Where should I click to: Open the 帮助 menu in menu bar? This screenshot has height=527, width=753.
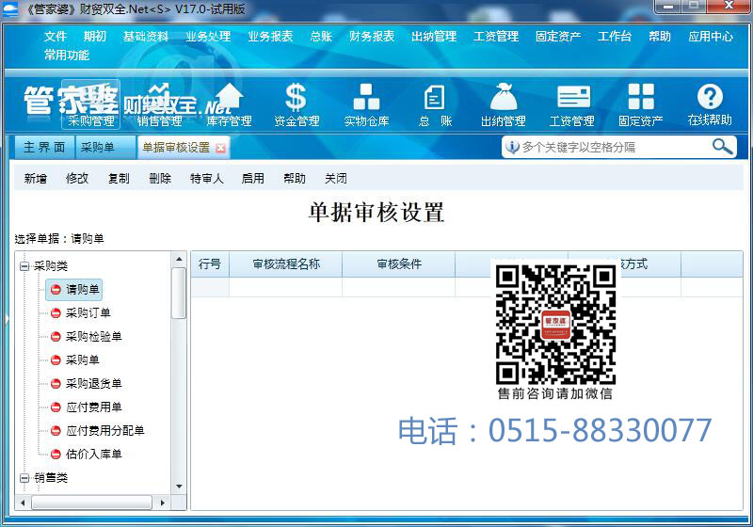click(660, 37)
